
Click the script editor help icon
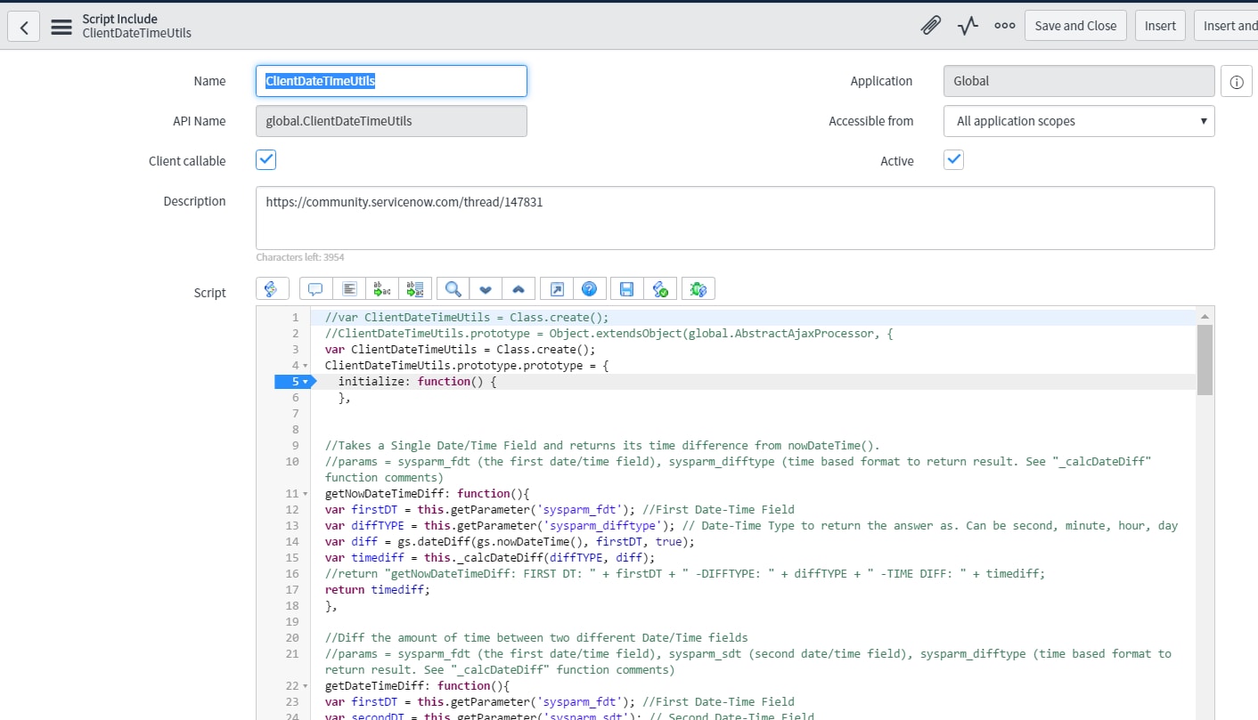pyautogui.click(x=589, y=289)
